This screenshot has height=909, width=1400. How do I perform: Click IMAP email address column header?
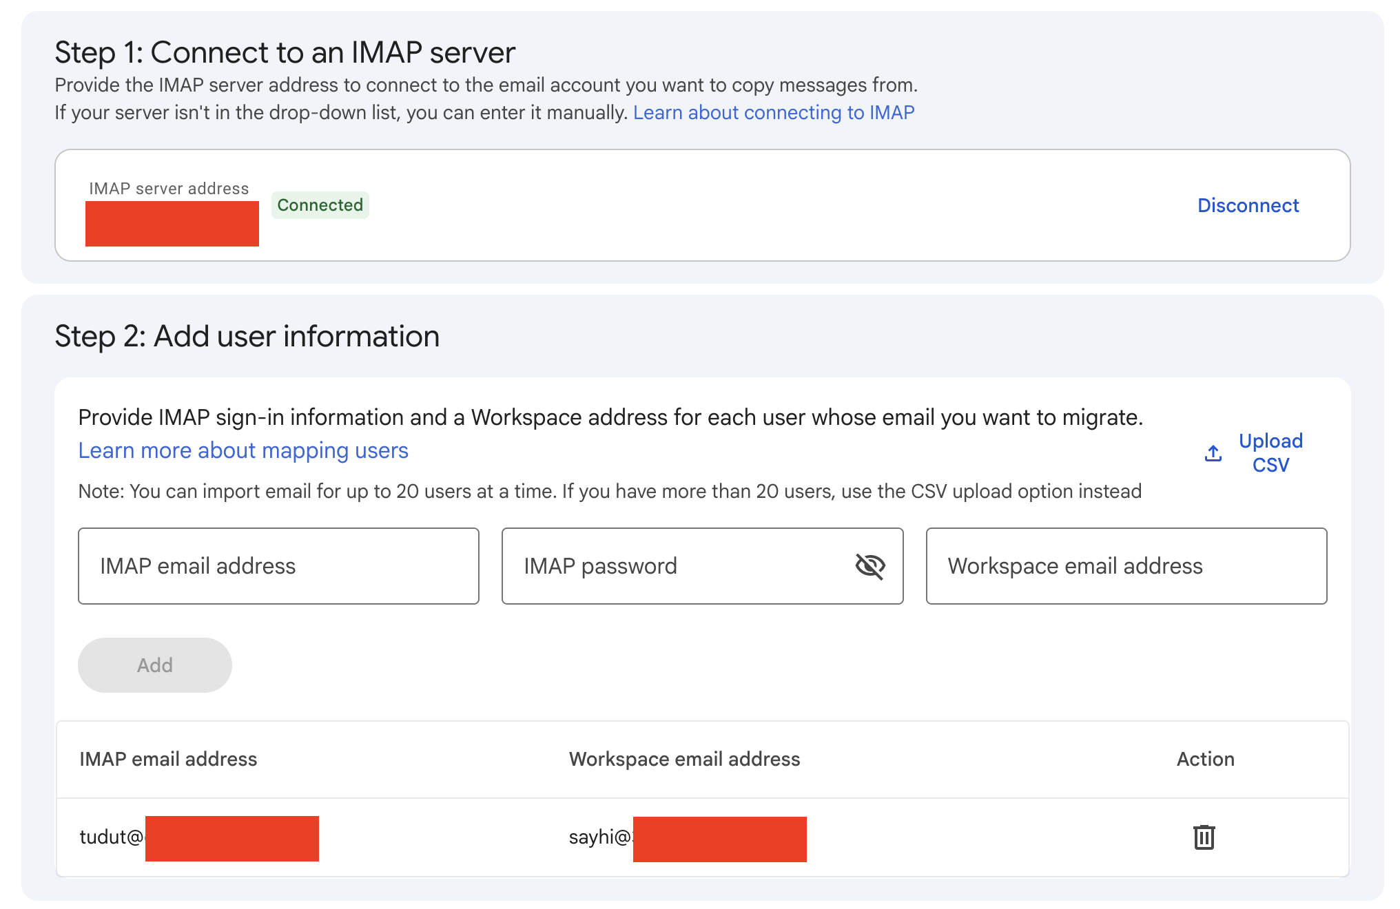[x=168, y=759]
